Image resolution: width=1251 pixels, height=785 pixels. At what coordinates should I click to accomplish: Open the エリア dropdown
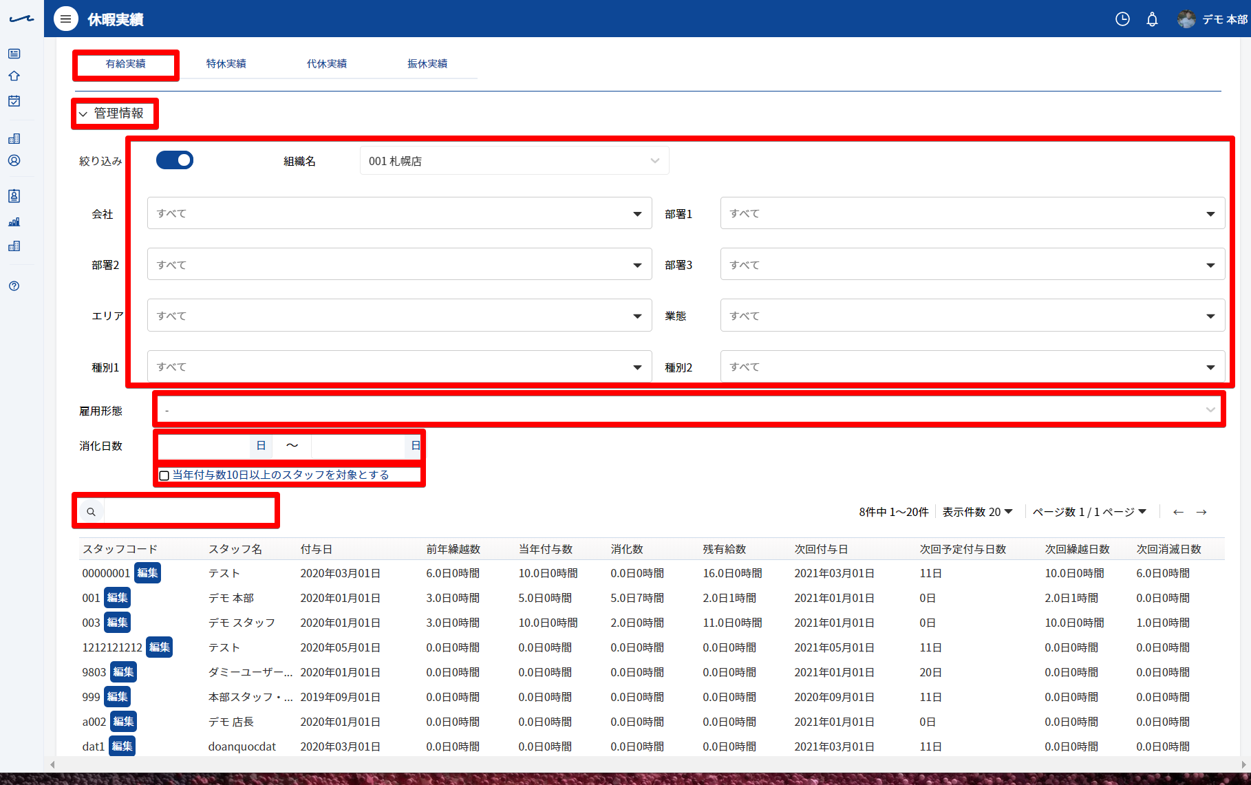tap(399, 315)
